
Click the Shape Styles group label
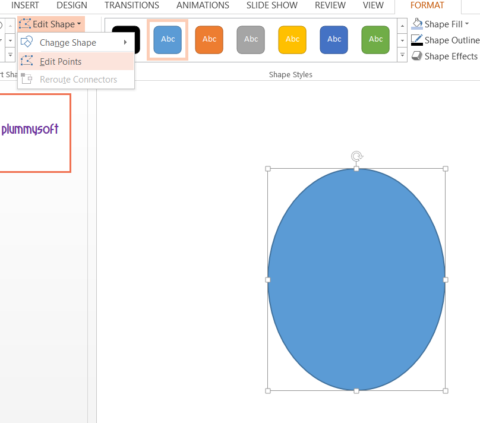(290, 75)
